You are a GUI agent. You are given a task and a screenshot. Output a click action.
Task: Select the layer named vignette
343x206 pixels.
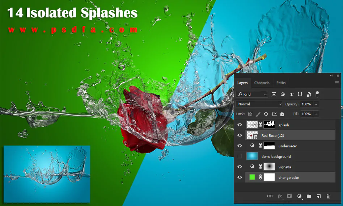coord(285,167)
